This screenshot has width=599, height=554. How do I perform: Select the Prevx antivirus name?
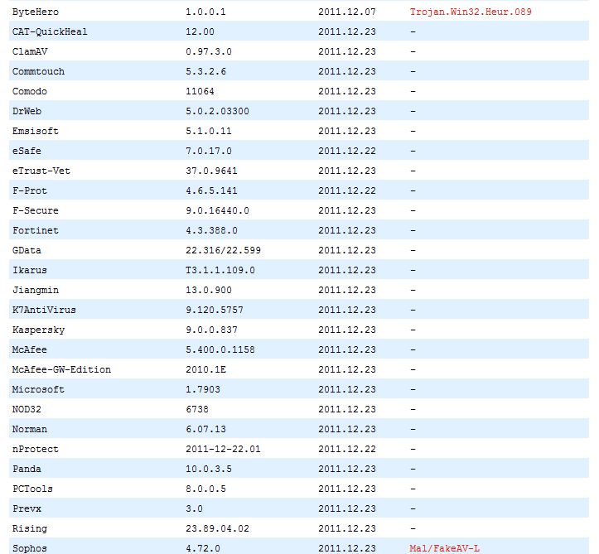(27, 508)
